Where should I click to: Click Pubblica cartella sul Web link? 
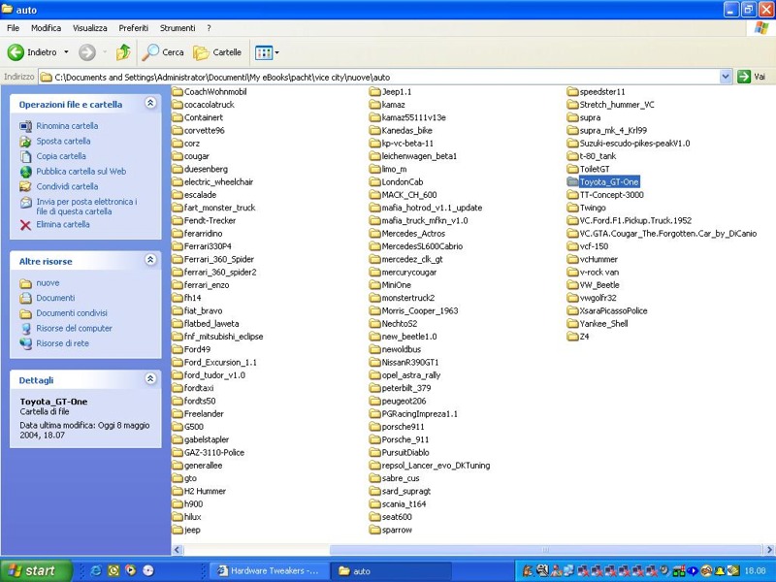(x=81, y=172)
